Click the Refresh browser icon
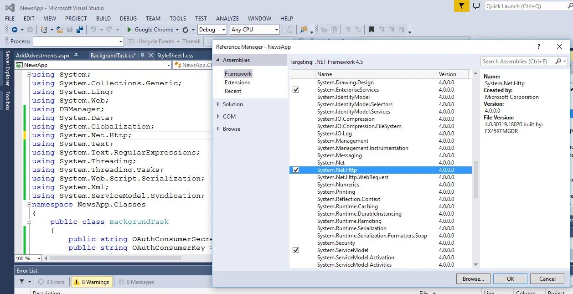The image size is (573, 294). pos(186,30)
